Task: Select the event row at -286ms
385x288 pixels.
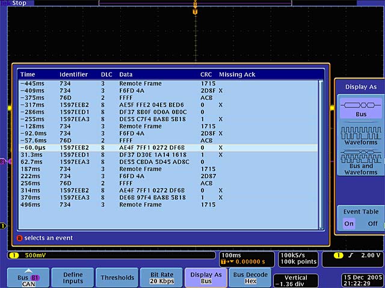Action: point(168,112)
